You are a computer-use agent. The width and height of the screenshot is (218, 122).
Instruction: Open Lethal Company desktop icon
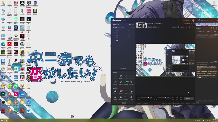22,37
